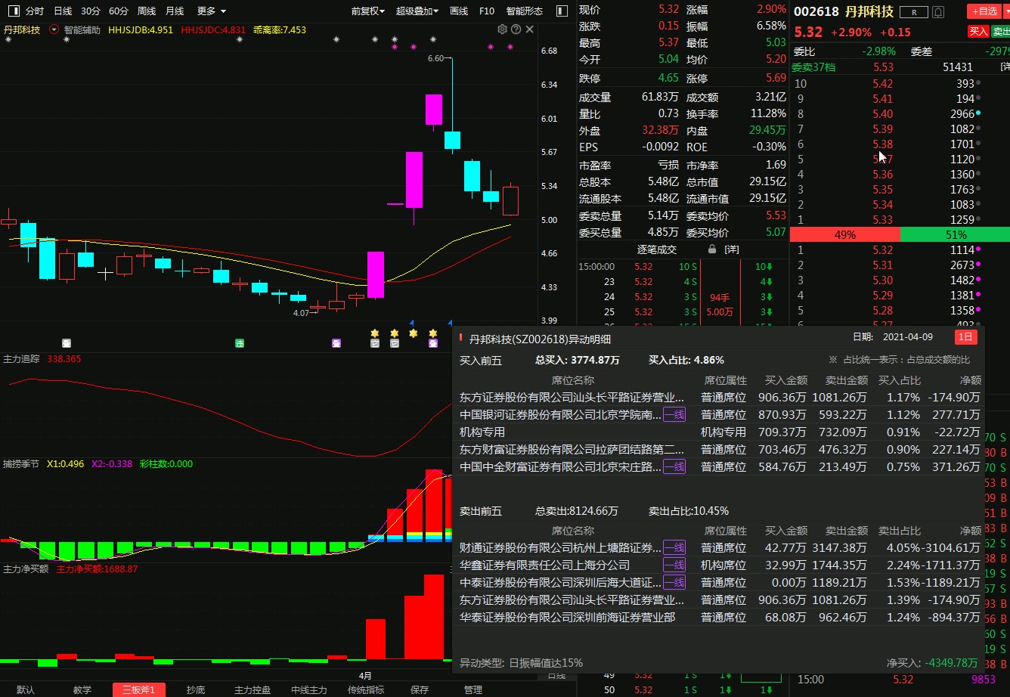This screenshot has width=1010, height=697.
Task: Click the purple event marker near 4.07 low
Action: (336, 343)
